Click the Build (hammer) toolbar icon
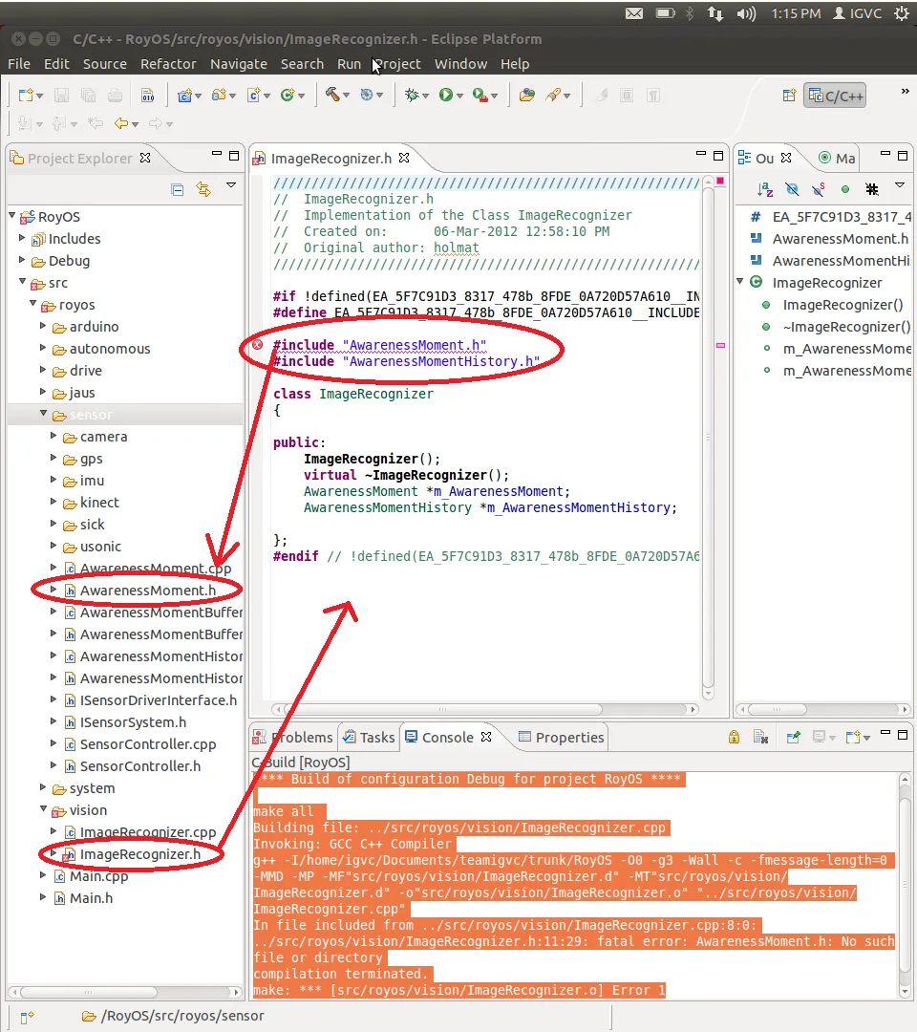Viewport: 917px width, 1032px height. [x=333, y=95]
